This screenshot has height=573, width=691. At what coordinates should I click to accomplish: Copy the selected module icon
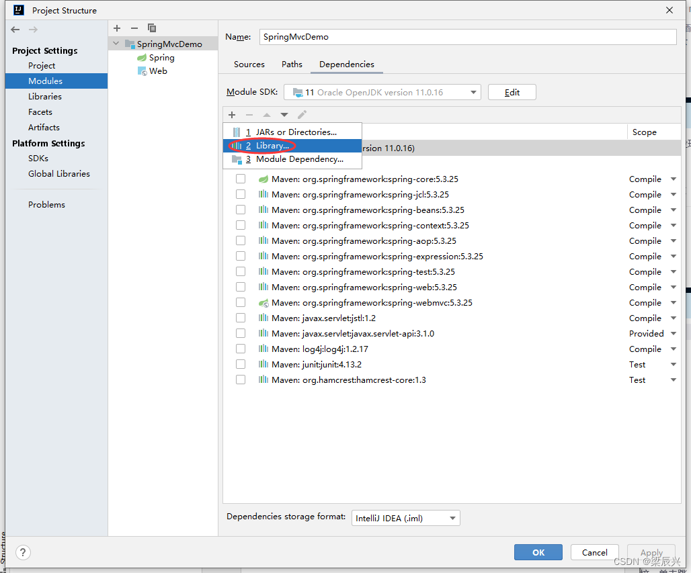tap(152, 28)
